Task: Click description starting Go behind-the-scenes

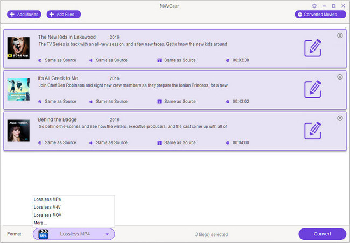Action: (x=132, y=126)
